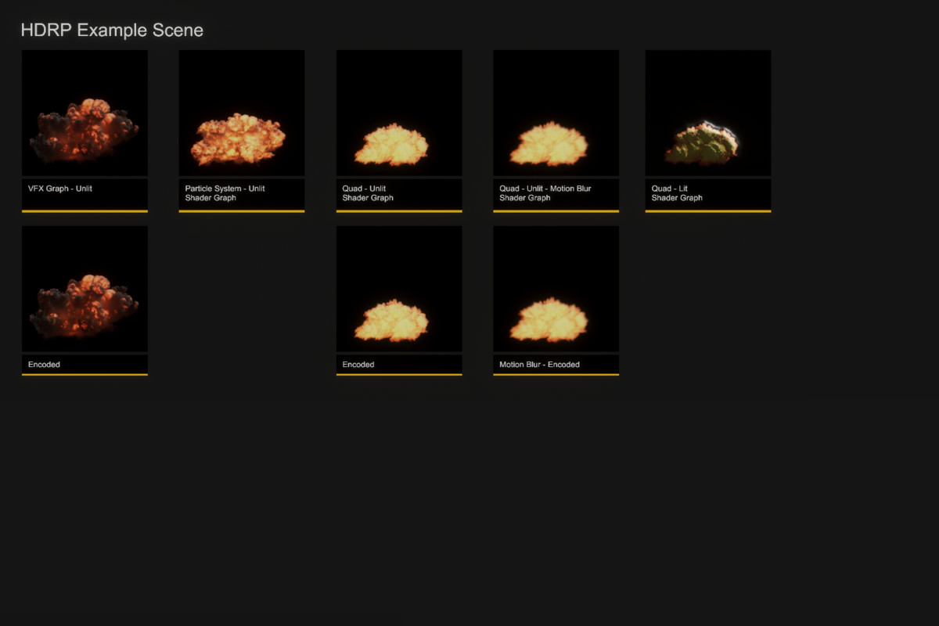The image size is (939, 626).
Task: Open the Particle System - Unlit explosion preview
Action: pyautogui.click(x=242, y=113)
